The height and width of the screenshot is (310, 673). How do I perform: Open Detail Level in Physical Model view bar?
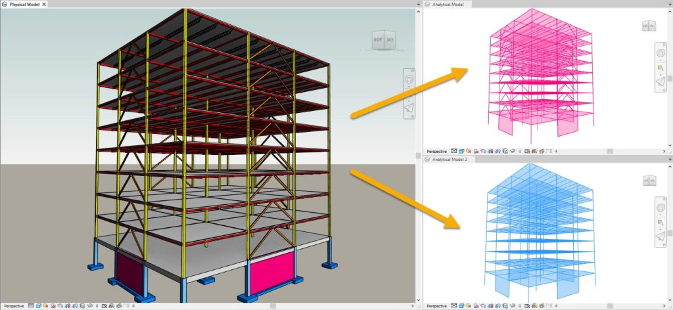coord(32,305)
